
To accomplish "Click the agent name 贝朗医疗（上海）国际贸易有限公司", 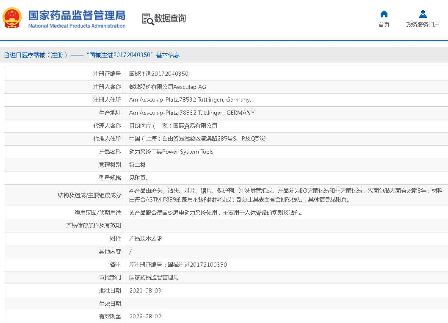I will coord(173,126).
